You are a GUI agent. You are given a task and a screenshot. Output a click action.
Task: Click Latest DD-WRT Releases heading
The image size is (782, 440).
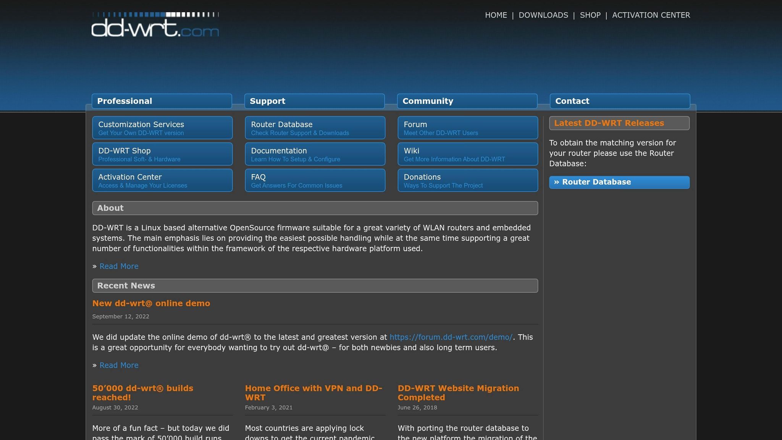click(619, 123)
